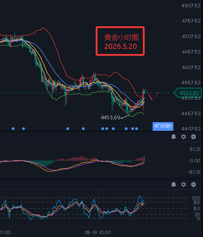
Task: Click the current price tag 4523.82
Action: (188, 93)
